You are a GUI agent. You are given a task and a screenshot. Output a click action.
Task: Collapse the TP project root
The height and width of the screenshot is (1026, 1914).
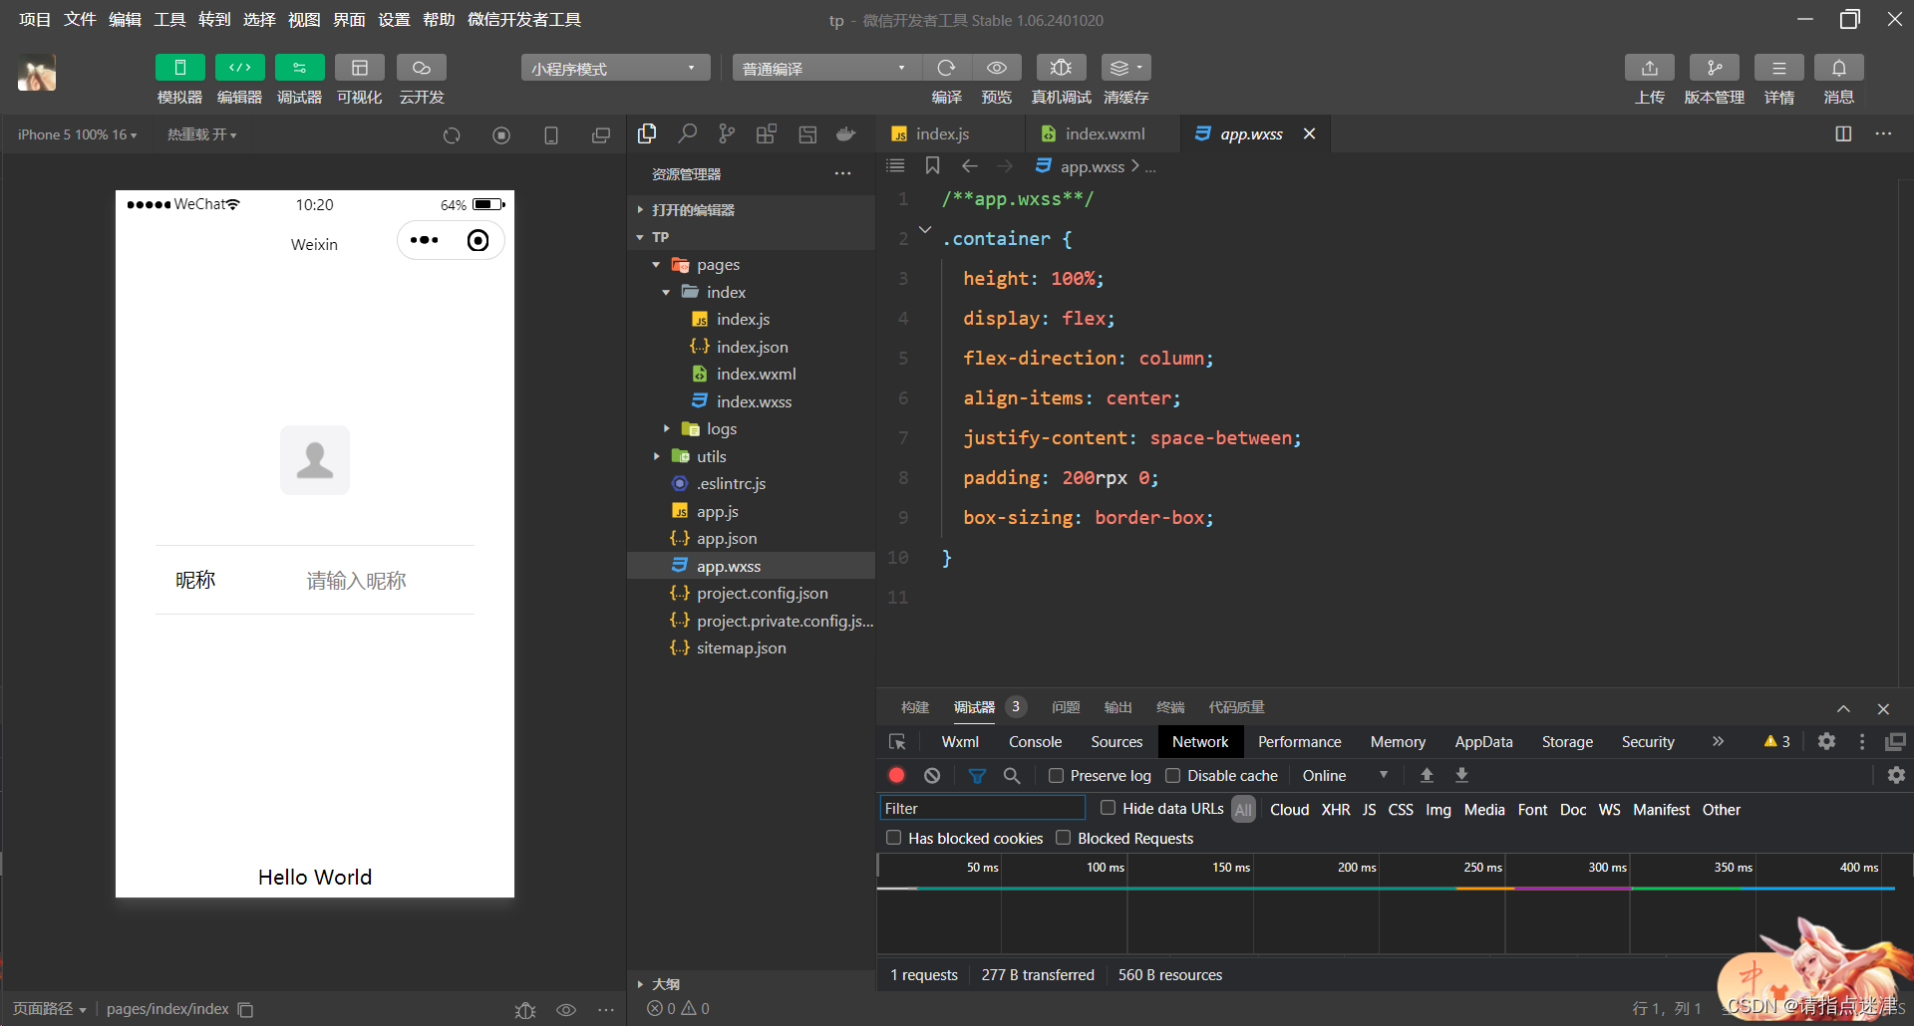[751, 237]
